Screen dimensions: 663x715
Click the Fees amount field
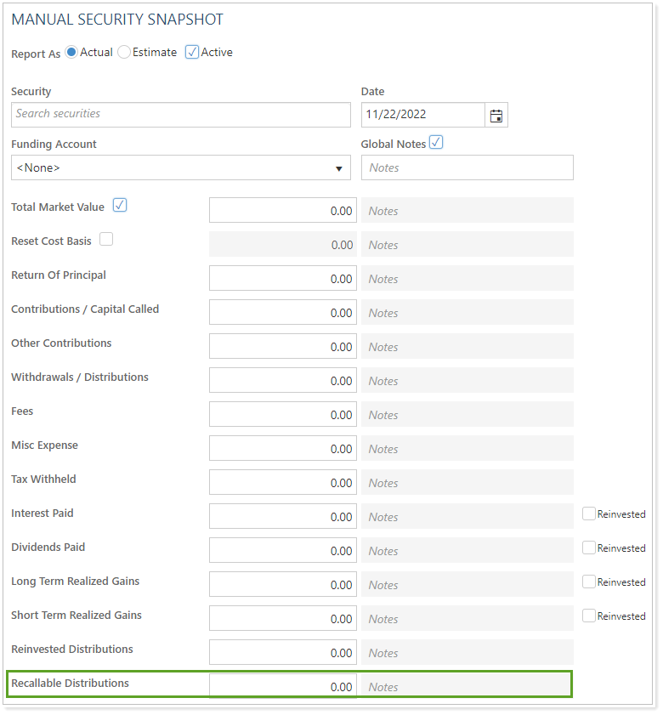[x=282, y=414]
